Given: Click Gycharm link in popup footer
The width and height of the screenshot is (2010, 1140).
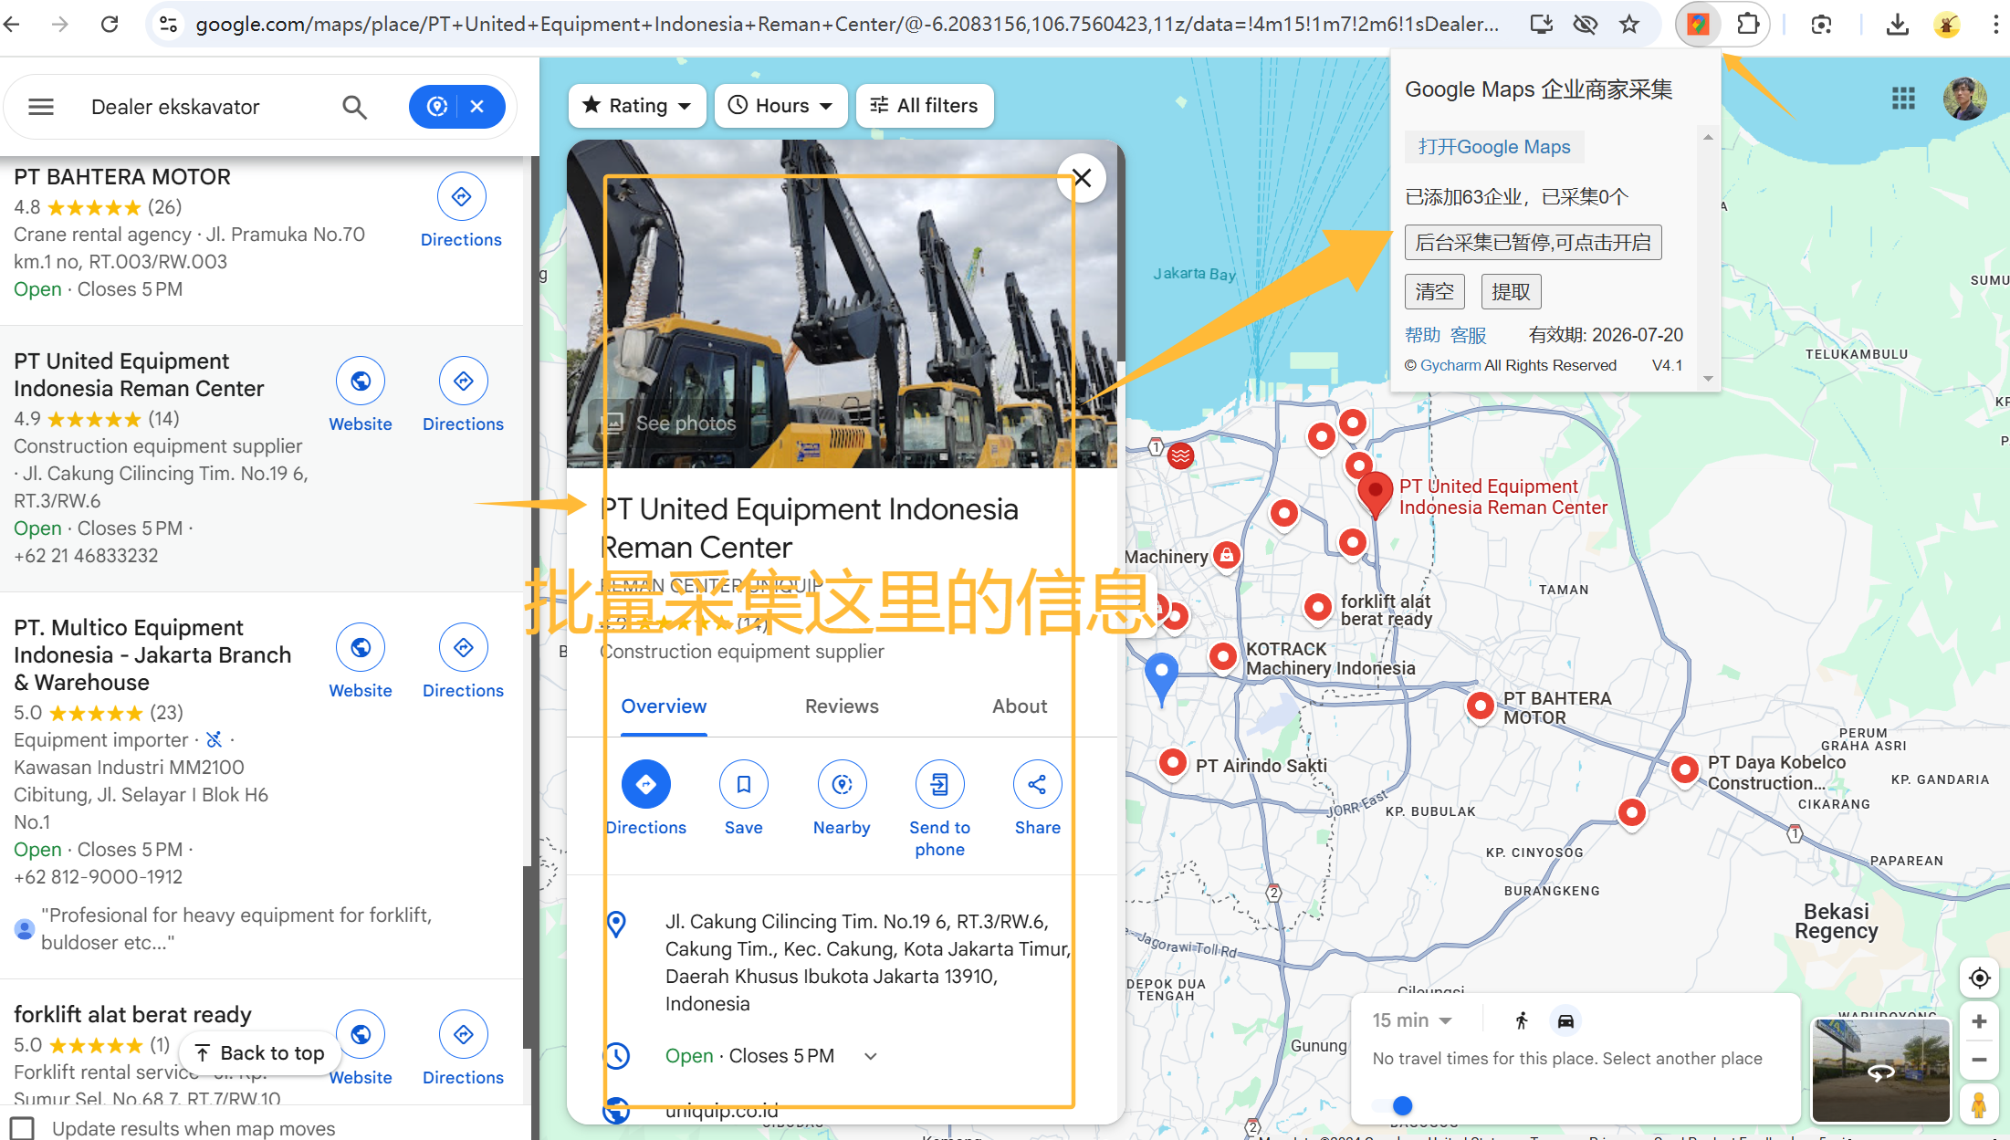Looking at the screenshot, I should pos(1450,365).
